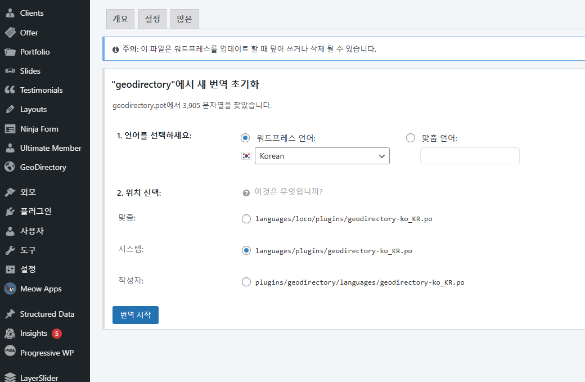
Task: Click the Progressive WP PWA icon
Action: pos(10,350)
